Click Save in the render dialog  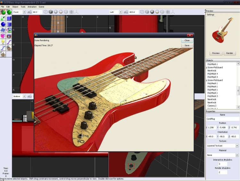pyautogui.click(x=187, y=45)
